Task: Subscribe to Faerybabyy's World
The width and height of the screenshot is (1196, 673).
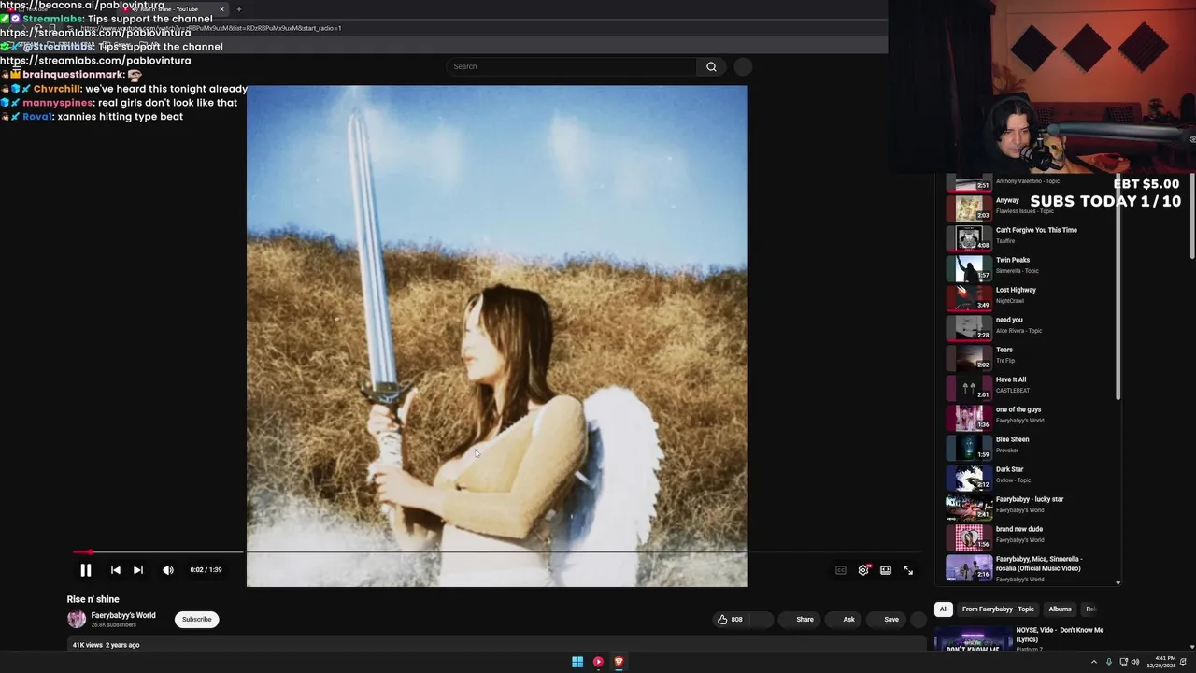Action: (x=196, y=619)
